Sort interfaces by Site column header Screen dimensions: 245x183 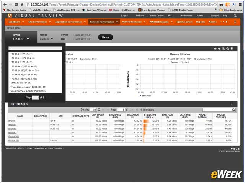[x=60, y=116]
